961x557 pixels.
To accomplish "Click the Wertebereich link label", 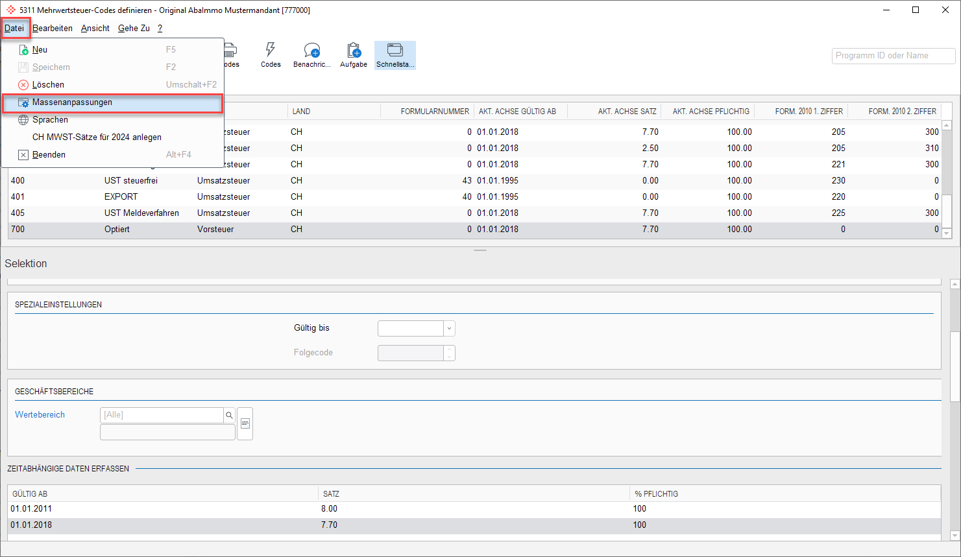I will pyautogui.click(x=40, y=415).
